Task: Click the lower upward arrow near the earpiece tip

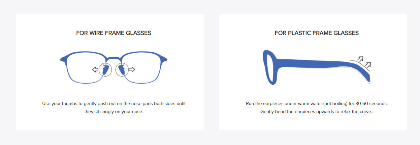Action: (x=368, y=64)
